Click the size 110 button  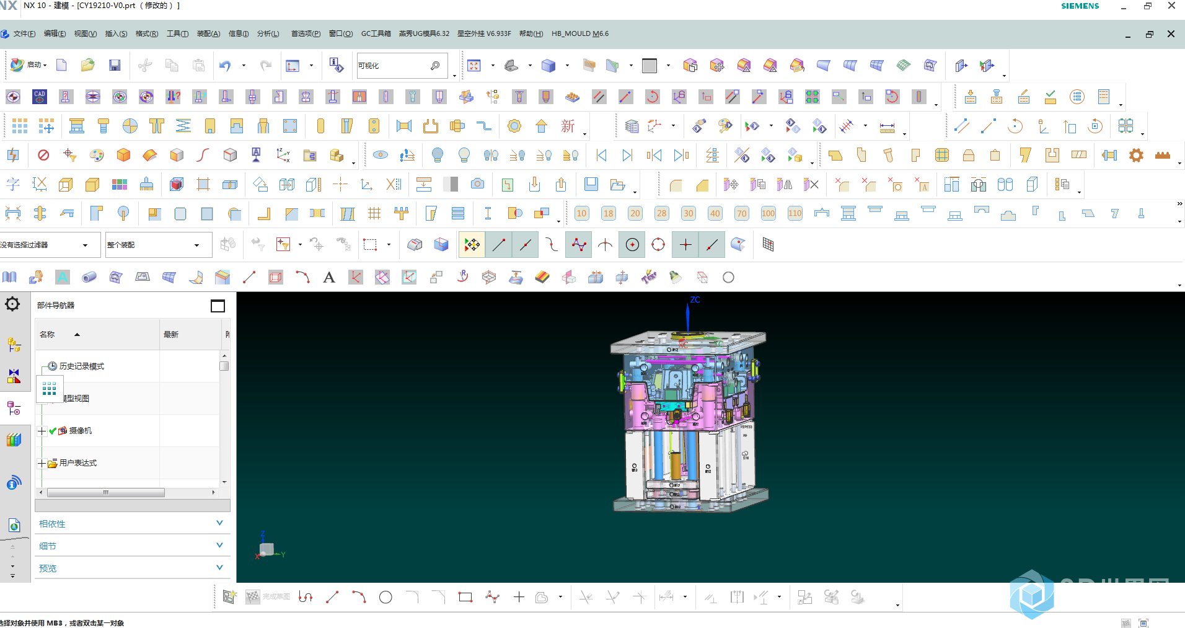pos(795,213)
